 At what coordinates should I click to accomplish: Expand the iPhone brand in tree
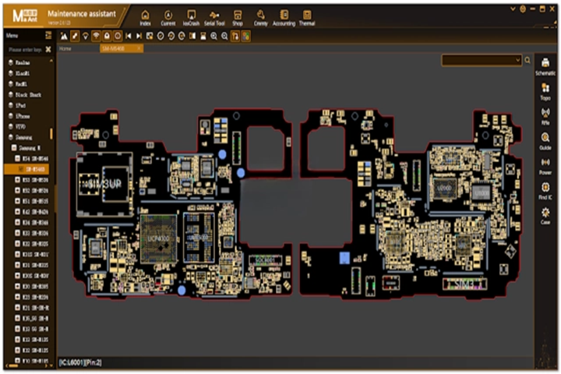pos(11,115)
